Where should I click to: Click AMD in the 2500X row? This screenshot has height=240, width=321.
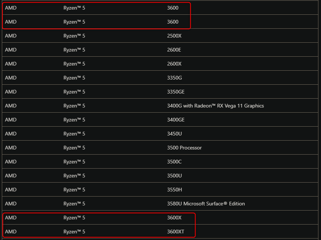(x=11, y=36)
